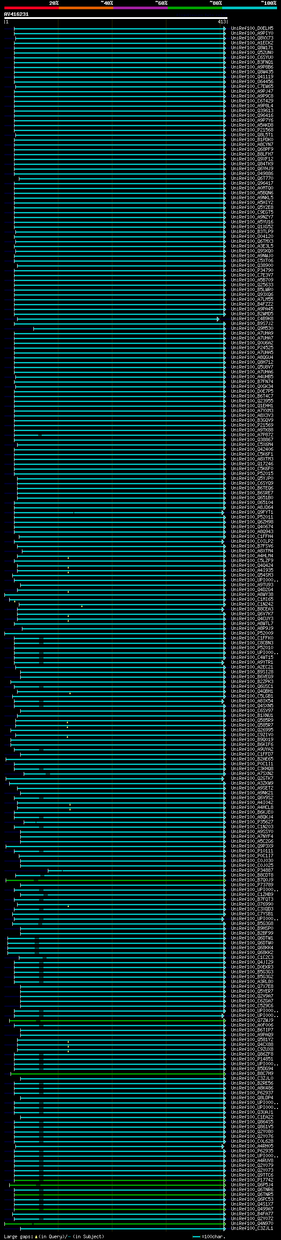Select the UniRef100_Q8LDP4 label
This screenshot has width=281, height=1240.
tap(252, 1098)
